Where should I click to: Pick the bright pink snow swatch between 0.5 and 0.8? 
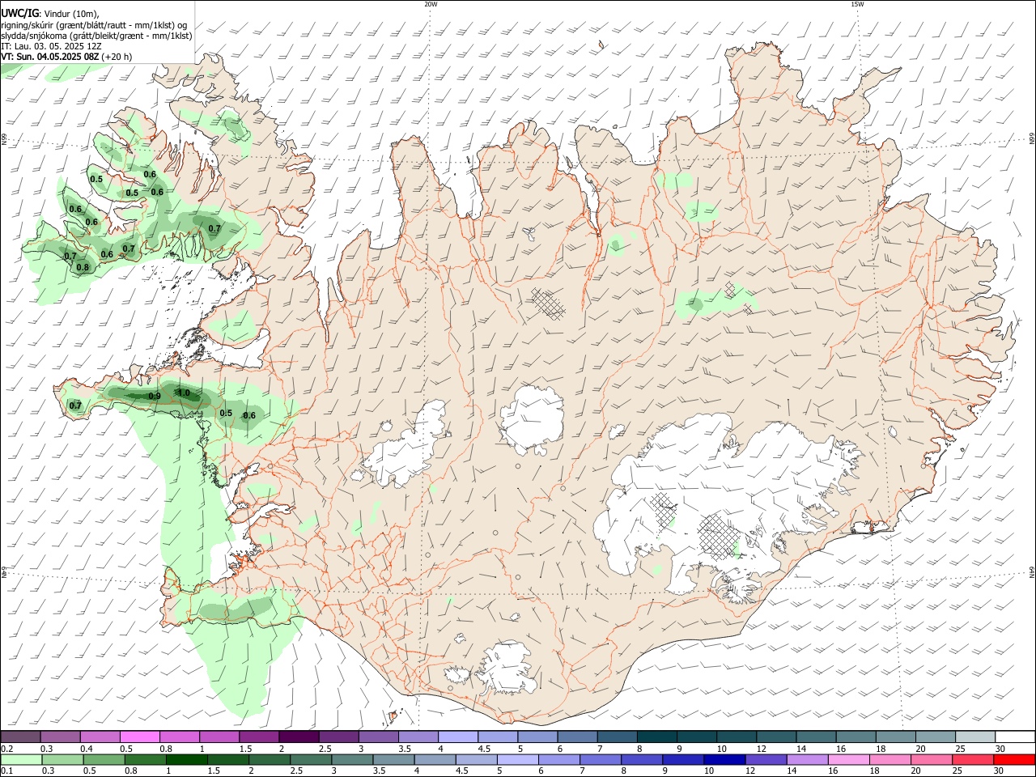pos(139,737)
